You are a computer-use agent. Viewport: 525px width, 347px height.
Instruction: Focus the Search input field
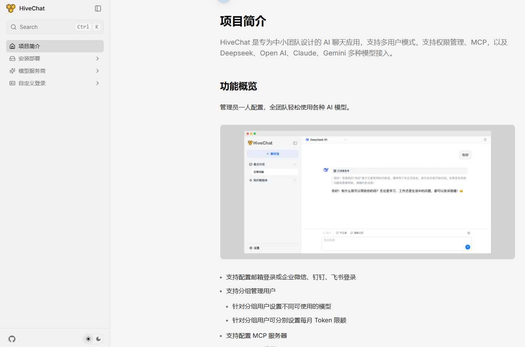(46, 27)
